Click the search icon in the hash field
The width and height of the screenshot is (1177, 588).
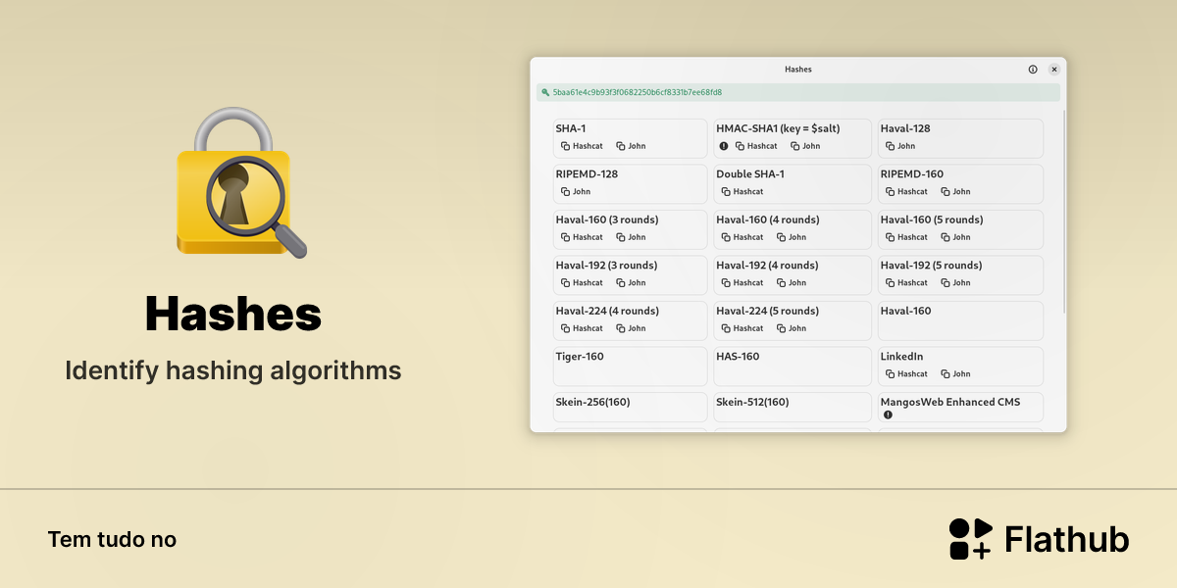click(x=545, y=92)
